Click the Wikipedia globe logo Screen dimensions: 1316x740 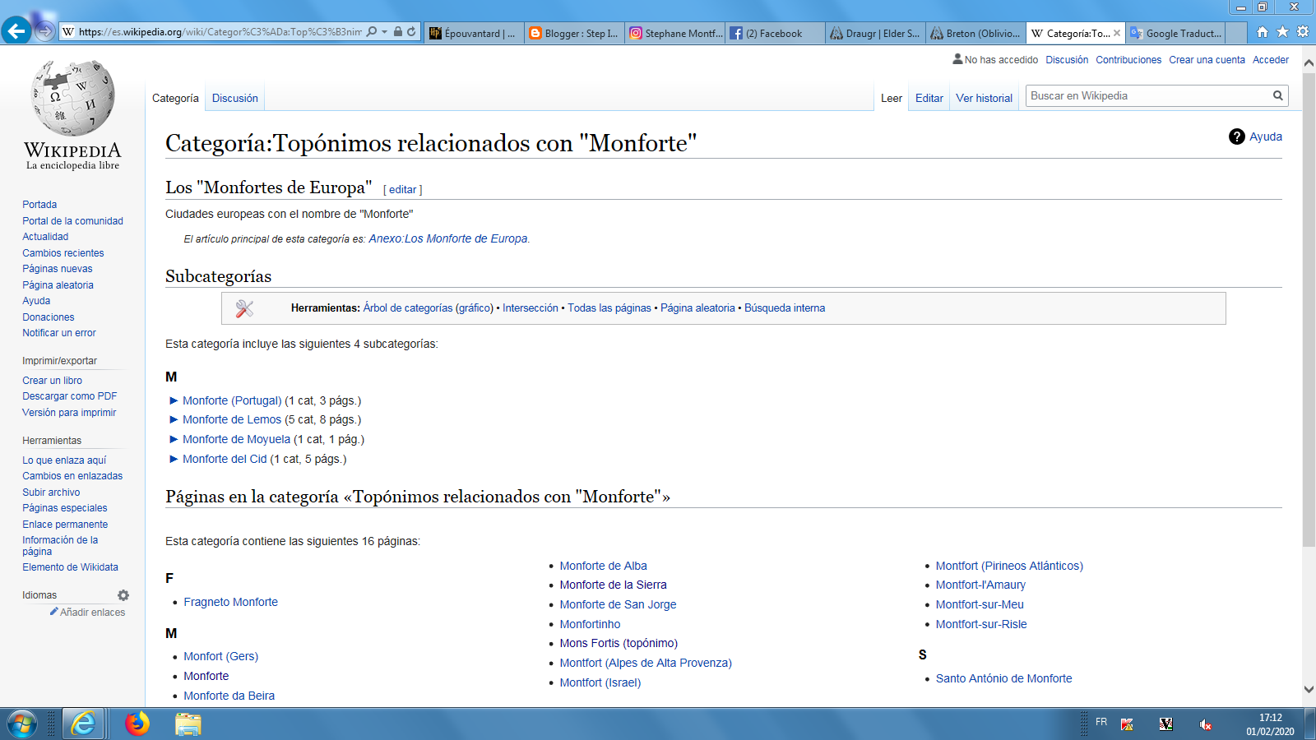click(x=72, y=97)
